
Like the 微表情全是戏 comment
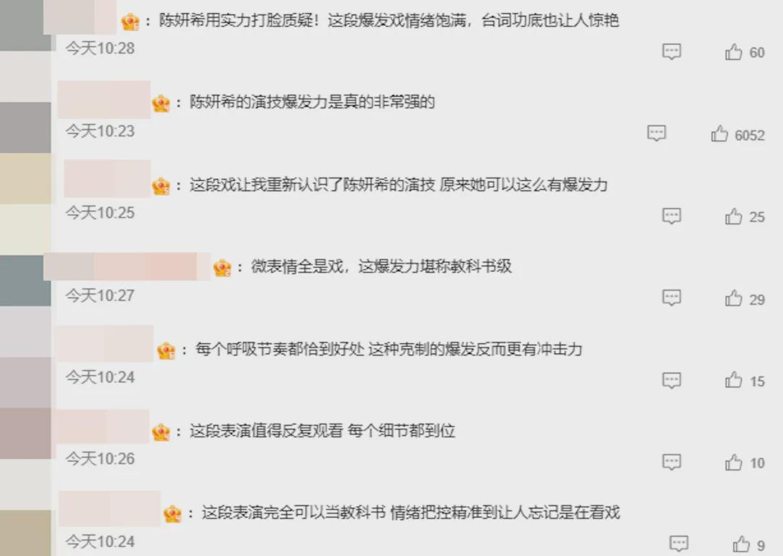click(733, 298)
